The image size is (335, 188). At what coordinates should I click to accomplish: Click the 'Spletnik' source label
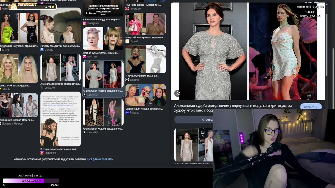point(135,80)
